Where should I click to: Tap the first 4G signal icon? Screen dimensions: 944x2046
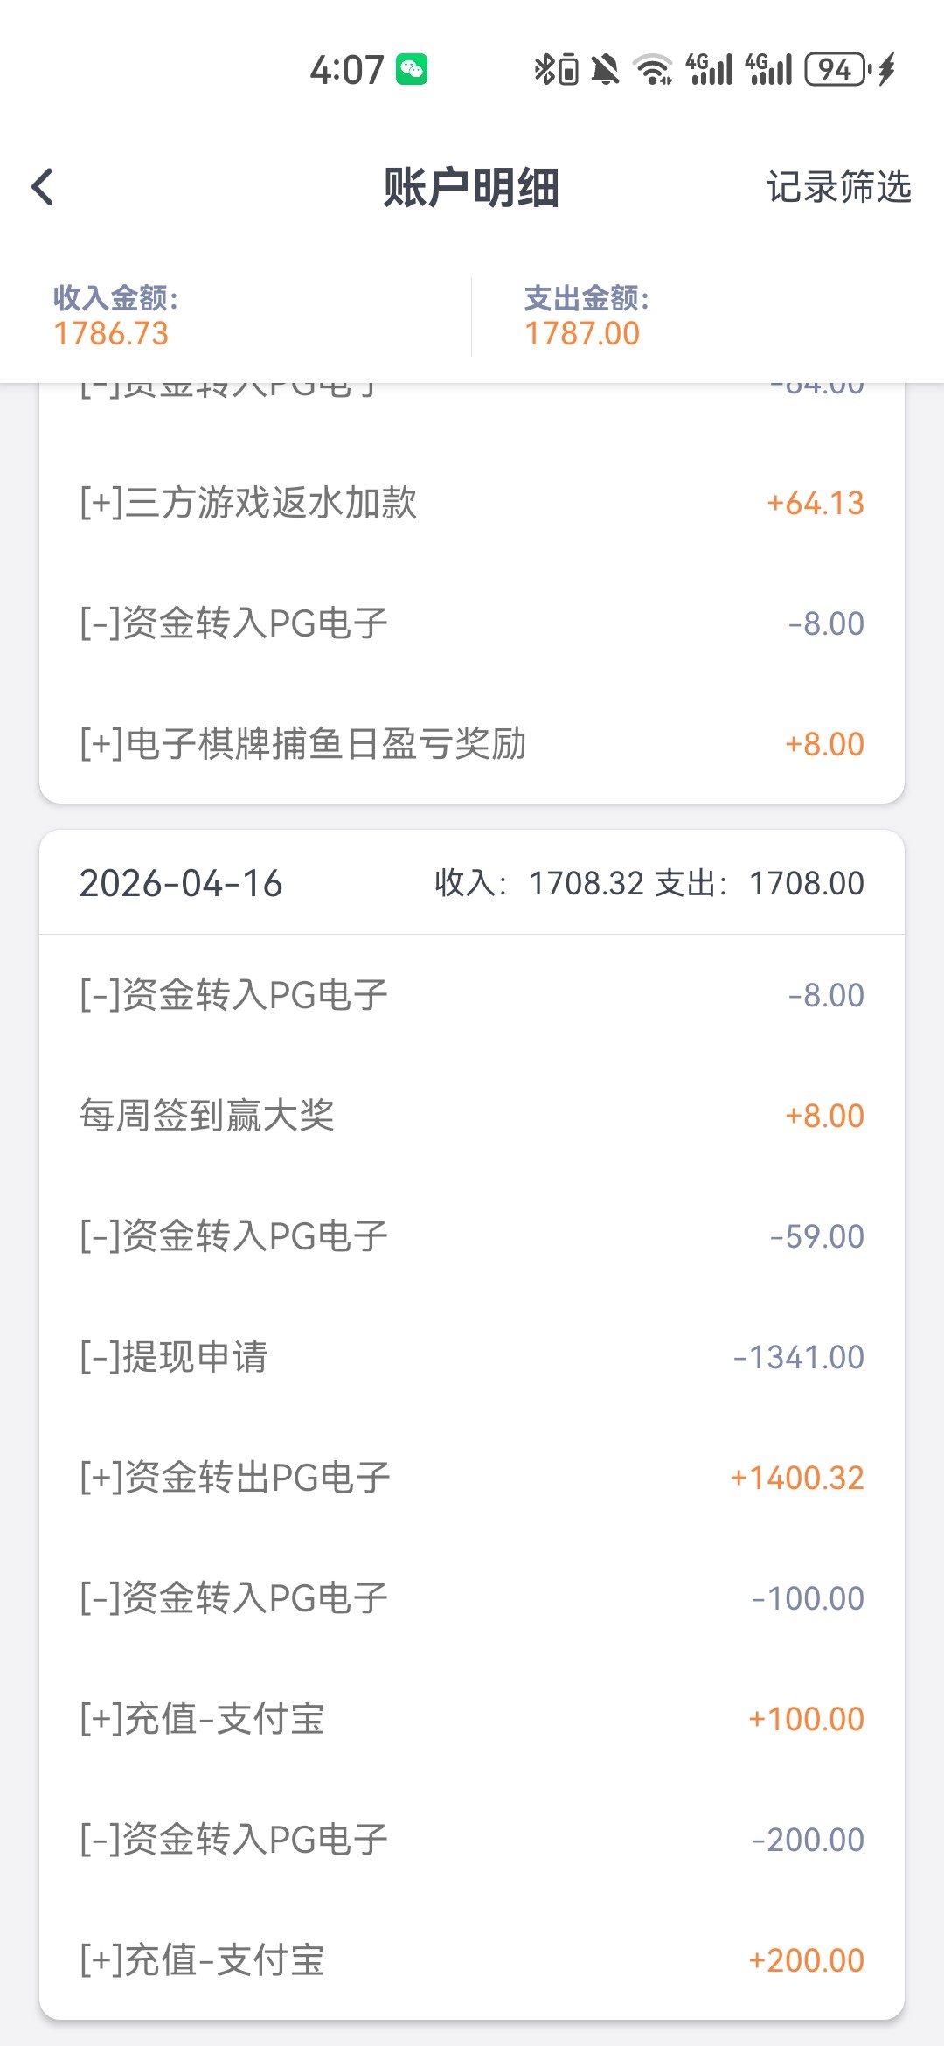[709, 69]
